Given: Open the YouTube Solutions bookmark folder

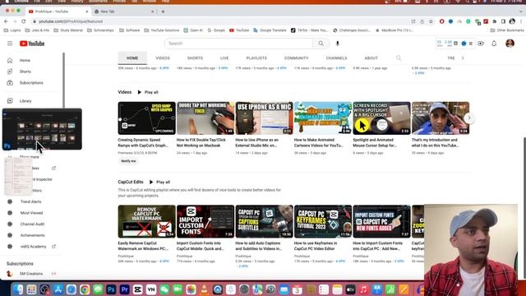Looking at the screenshot, I should click(x=162, y=30).
